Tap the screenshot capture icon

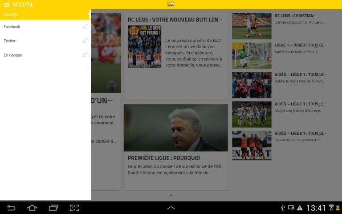click(74, 208)
